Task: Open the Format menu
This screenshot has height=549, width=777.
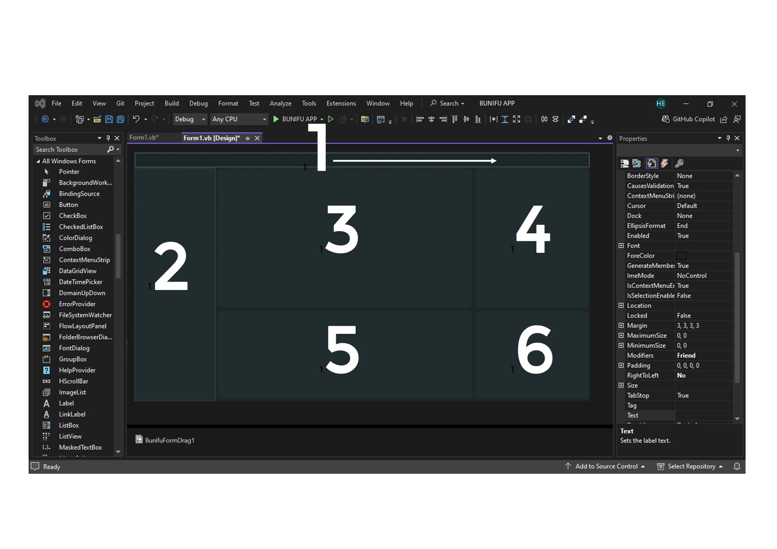Action: (x=228, y=103)
